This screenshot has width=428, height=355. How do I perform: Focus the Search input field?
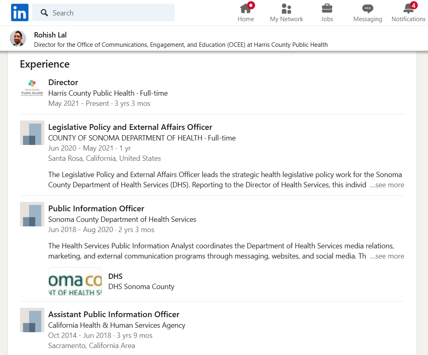(x=103, y=13)
